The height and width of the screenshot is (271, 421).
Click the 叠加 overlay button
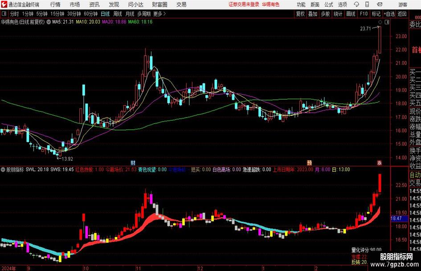[313, 14]
